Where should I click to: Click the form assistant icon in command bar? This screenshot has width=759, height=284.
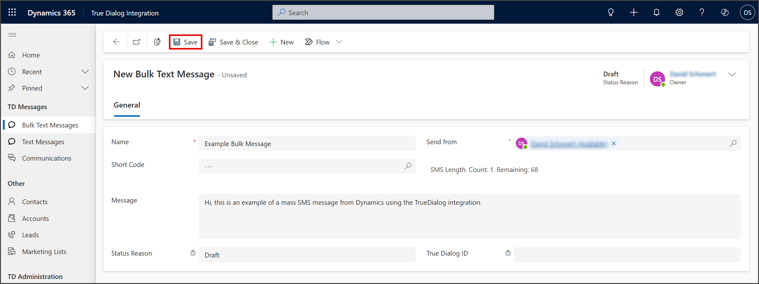(x=157, y=42)
